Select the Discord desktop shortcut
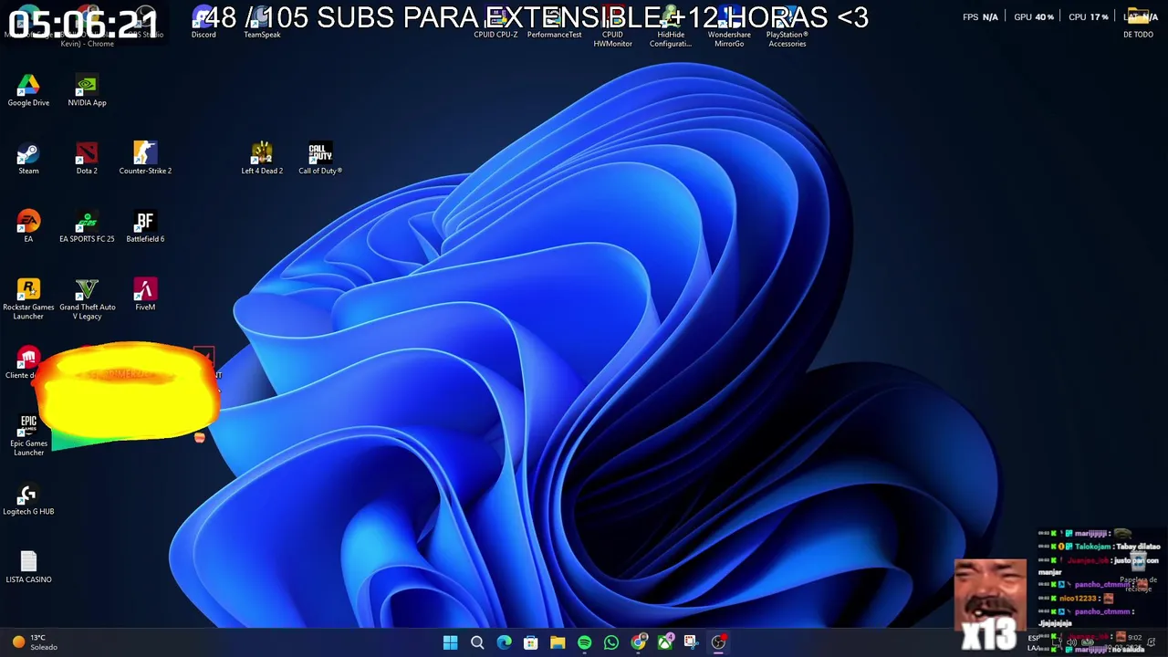Screen dimensions: 1168x657 pos(203,24)
